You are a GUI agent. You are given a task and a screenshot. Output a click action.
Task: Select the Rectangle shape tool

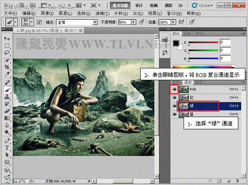pyautogui.click(x=7, y=162)
